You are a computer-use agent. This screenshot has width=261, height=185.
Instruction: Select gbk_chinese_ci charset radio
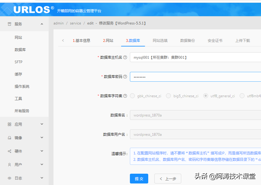[x=132, y=96]
